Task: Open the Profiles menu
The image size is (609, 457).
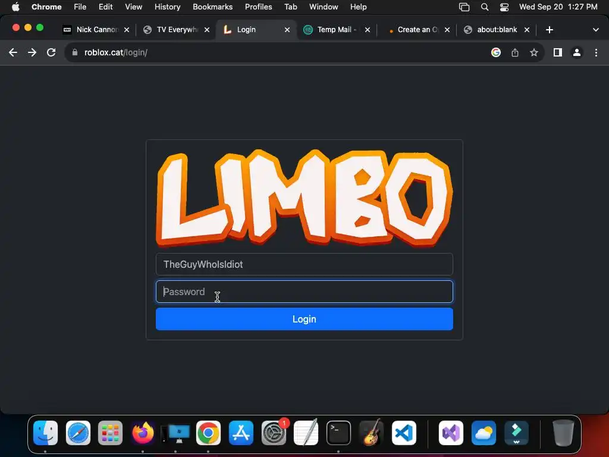Action: click(x=258, y=7)
